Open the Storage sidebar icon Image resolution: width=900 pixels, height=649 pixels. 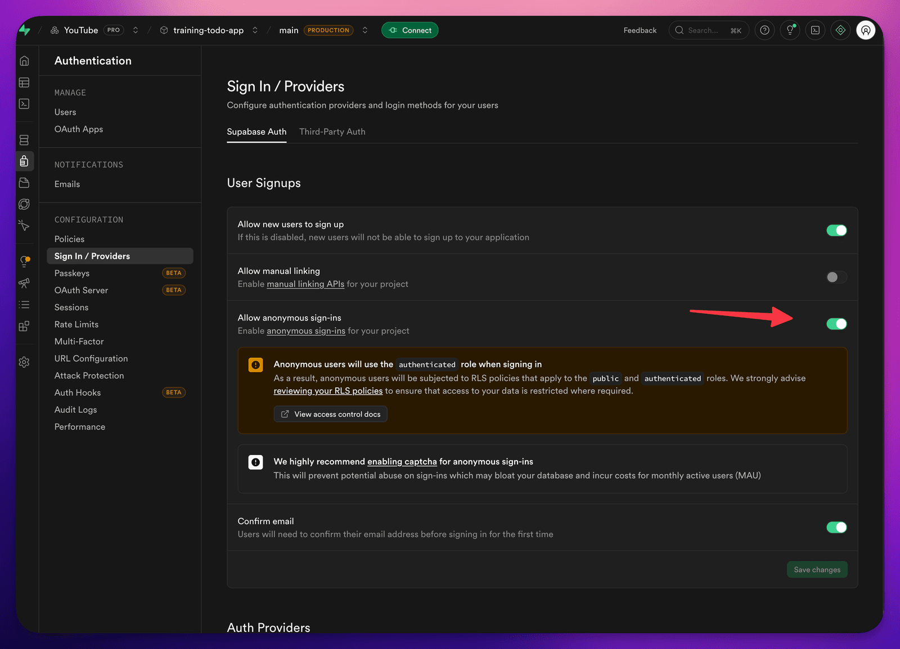point(24,183)
